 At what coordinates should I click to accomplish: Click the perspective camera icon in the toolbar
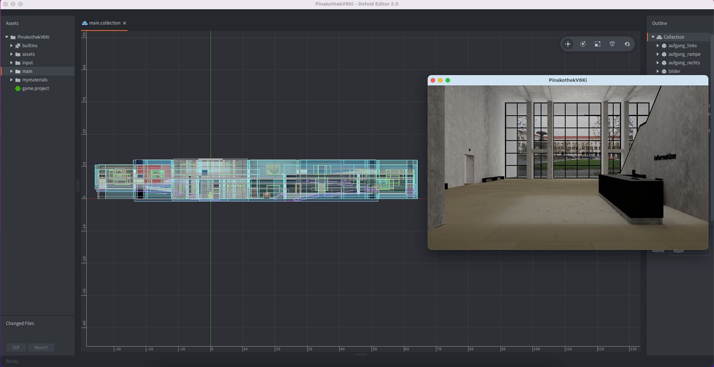pyautogui.click(x=612, y=44)
